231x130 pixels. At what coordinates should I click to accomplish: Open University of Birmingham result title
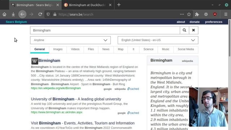[76, 99]
